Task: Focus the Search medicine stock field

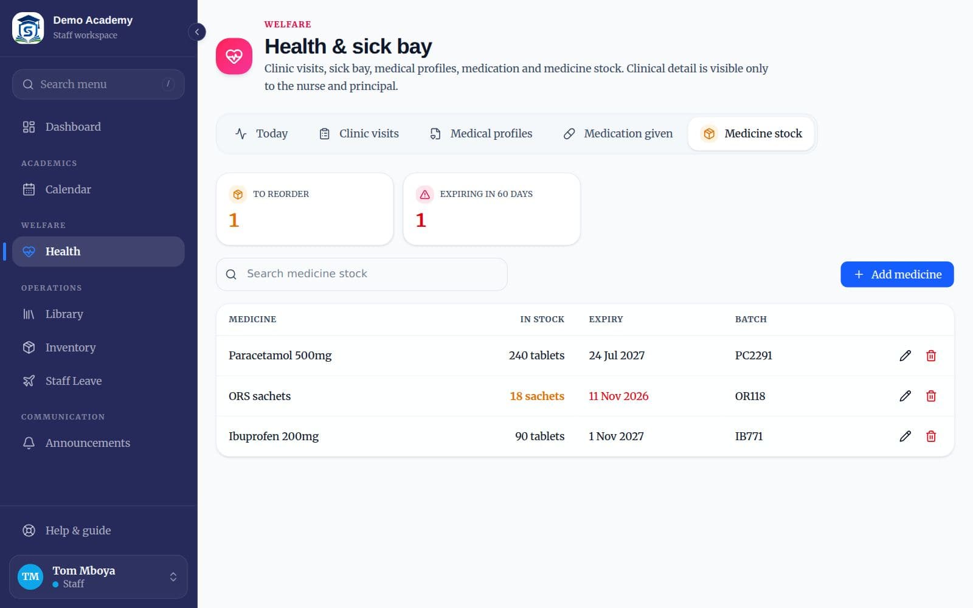Action: [x=362, y=274]
